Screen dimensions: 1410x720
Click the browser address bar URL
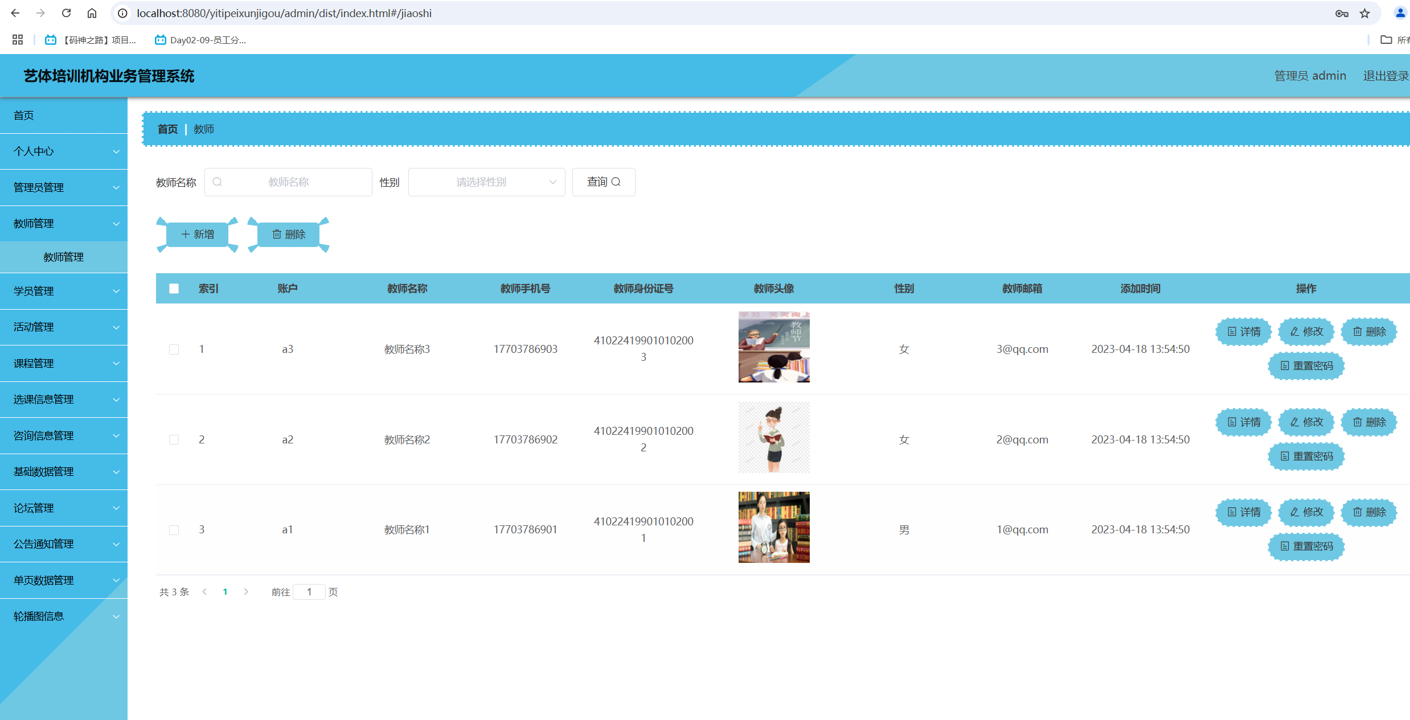pos(284,13)
